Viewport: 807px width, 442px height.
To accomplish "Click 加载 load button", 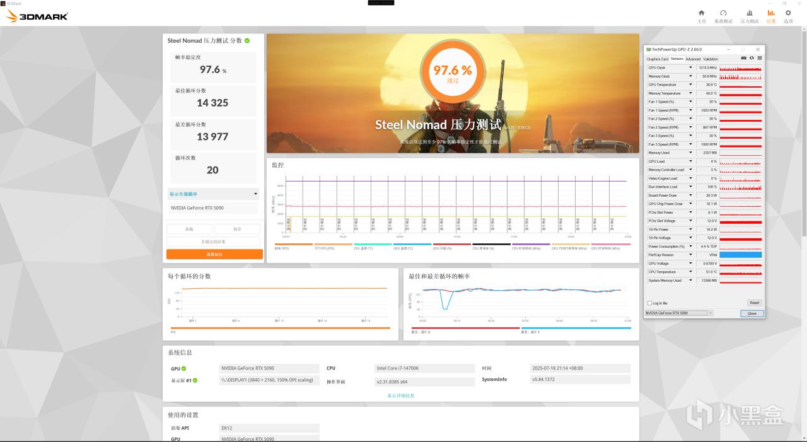I will (x=189, y=229).
